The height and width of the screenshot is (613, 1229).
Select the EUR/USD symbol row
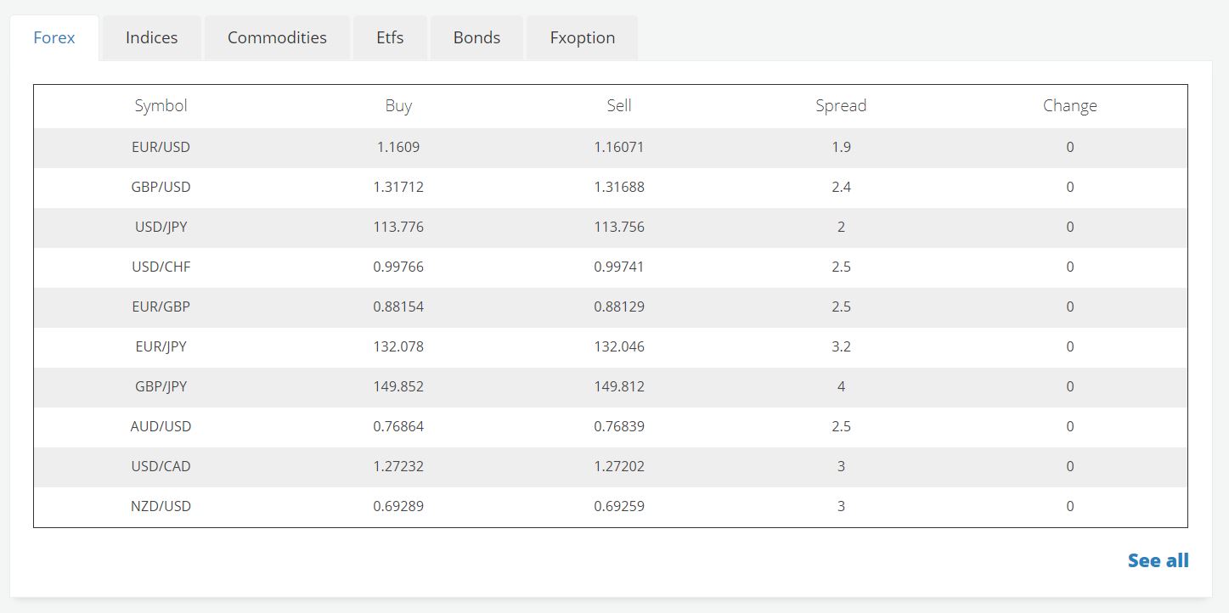tap(161, 147)
